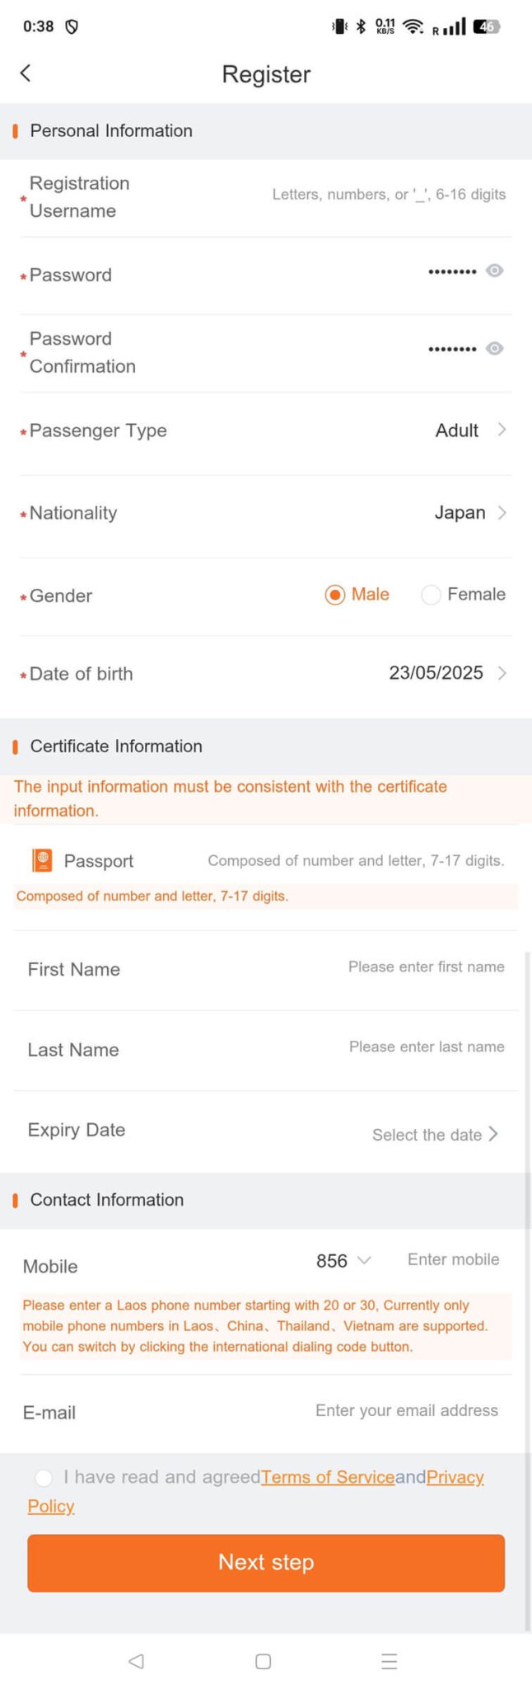
Task: Open the Terms of Service link
Action: (328, 1477)
